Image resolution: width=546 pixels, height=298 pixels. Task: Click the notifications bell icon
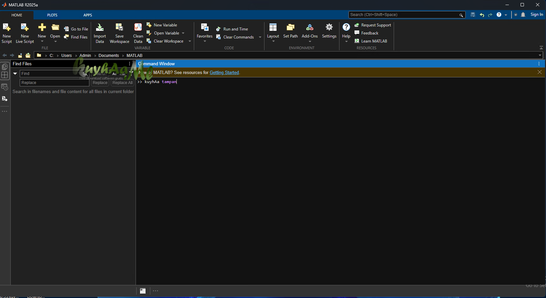(x=523, y=15)
